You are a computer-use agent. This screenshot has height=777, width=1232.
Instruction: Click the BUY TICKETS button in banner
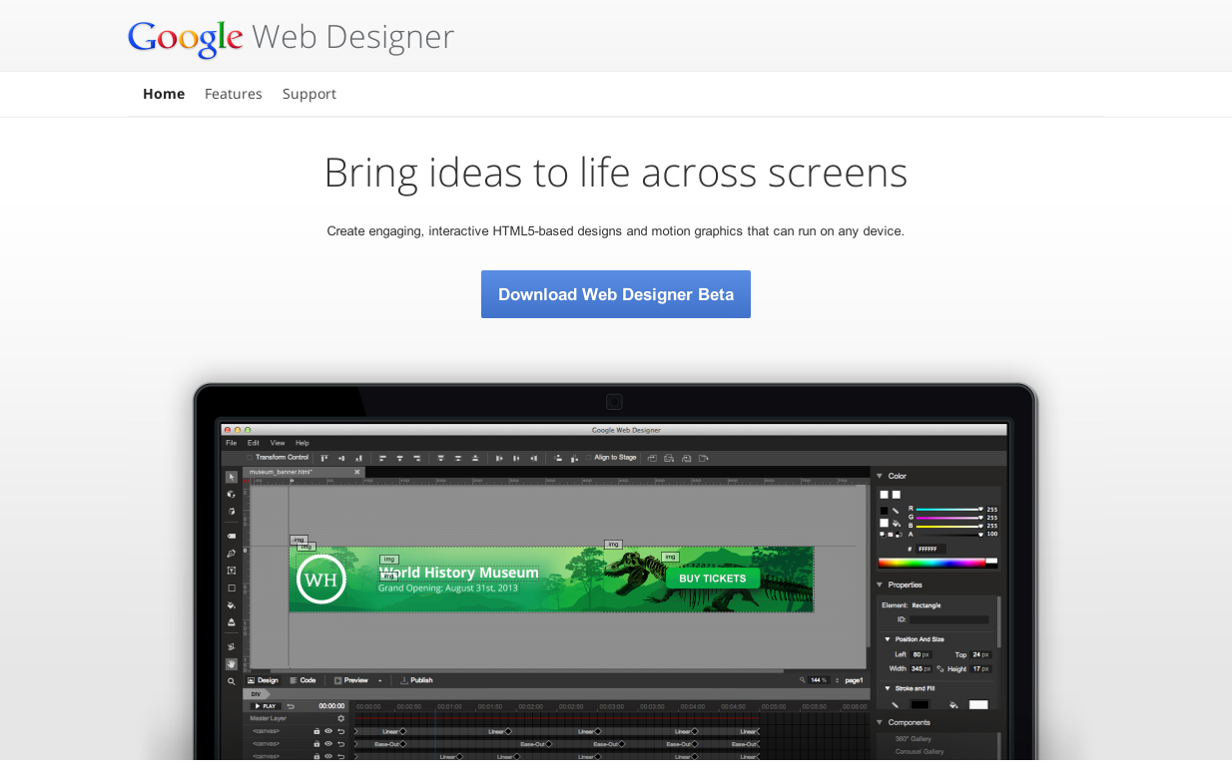713,579
